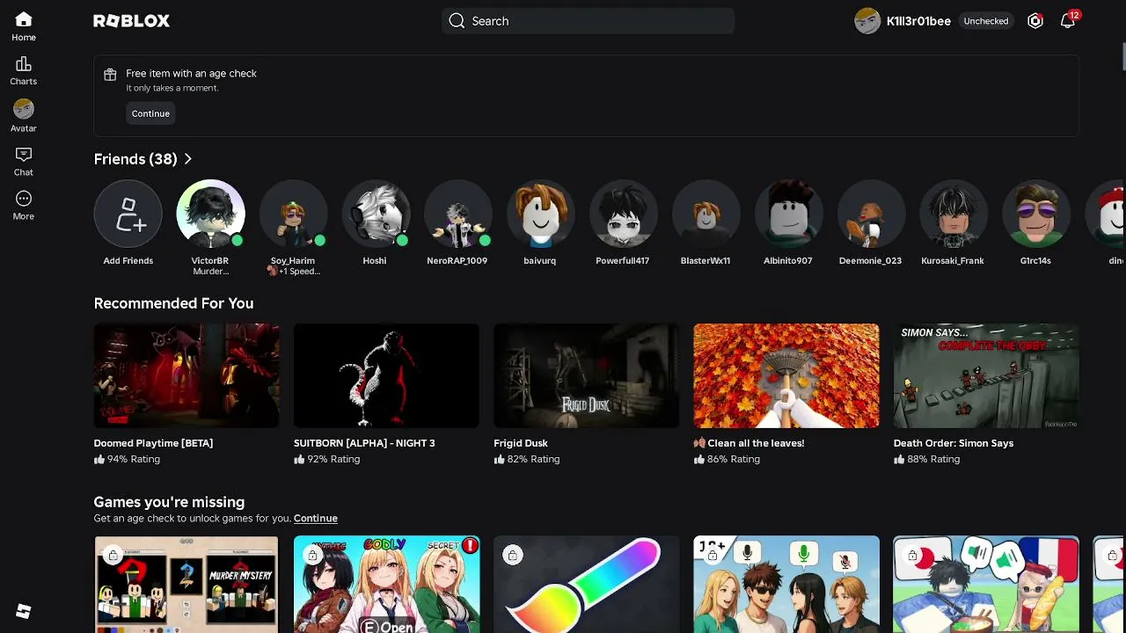Open the locked rainbow paintbrush game thumbnail
Screen dimensions: 1126x633
point(586,585)
